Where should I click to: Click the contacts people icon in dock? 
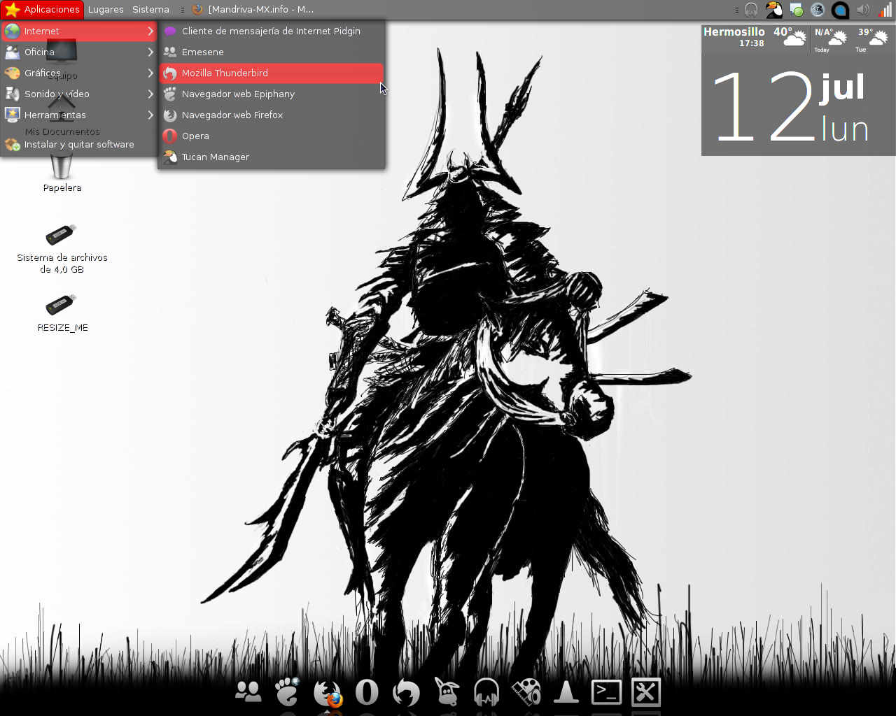coord(248,692)
